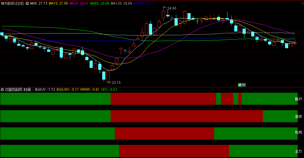Click the 20.15 low price marker

[116, 83]
